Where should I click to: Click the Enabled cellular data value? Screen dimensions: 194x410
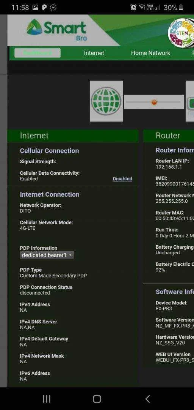pyautogui.click(x=29, y=179)
